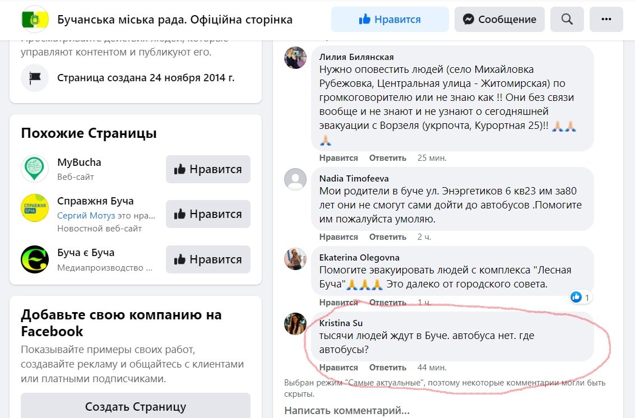This screenshot has height=418, width=635.
Task: Like the MyBucha page
Action: (208, 169)
